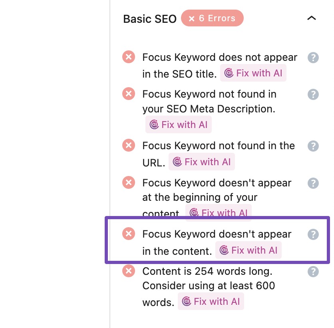Fix content beginning keyword issue with AI
Viewport: 334px width, 328px height.
(219, 213)
